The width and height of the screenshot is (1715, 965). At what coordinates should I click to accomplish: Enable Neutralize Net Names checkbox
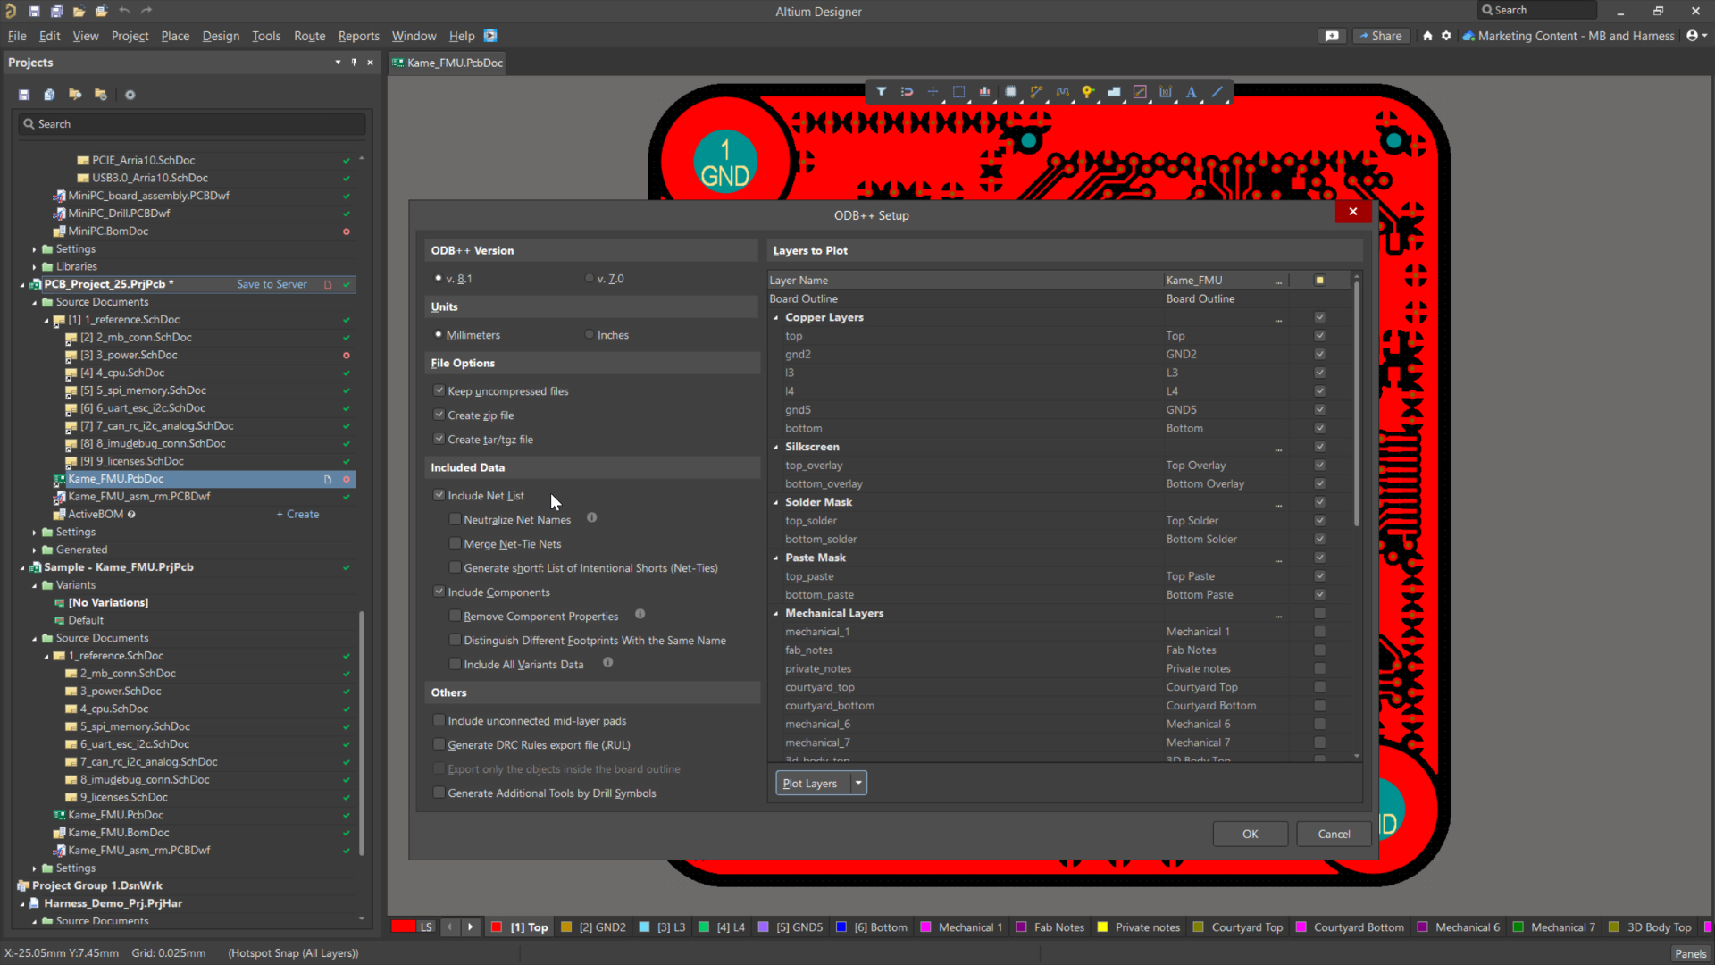tap(456, 519)
